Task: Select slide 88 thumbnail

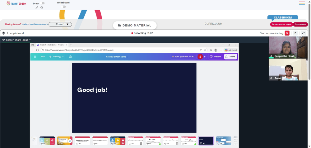Action: [x=47, y=141]
